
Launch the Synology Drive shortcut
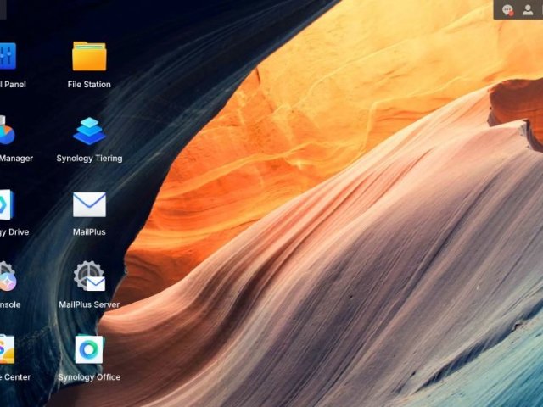[x=7, y=204]
